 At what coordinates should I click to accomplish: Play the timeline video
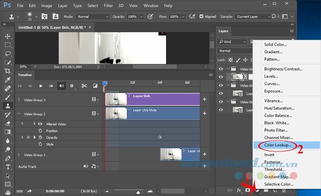41,86
